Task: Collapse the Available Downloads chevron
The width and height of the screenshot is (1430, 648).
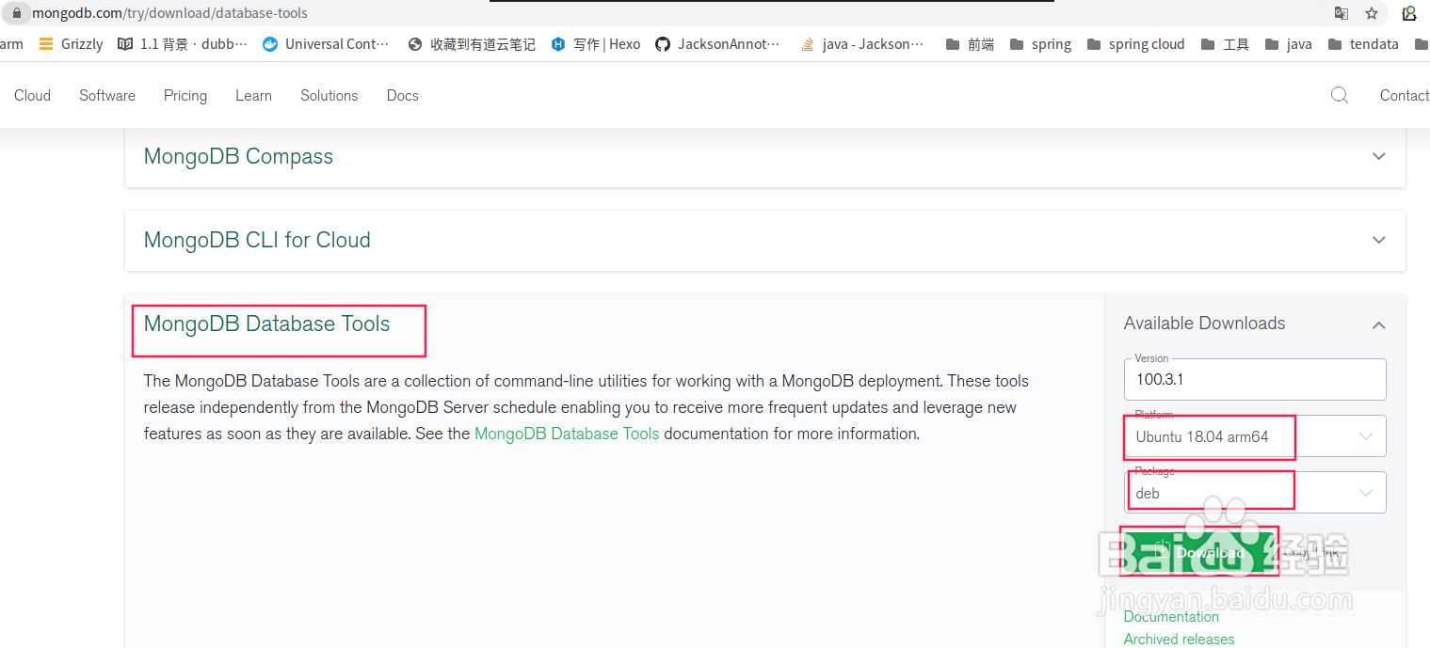Action: (1379, 324)
